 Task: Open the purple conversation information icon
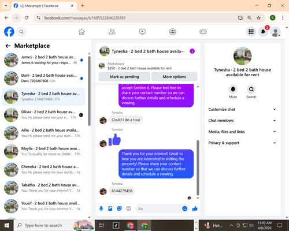(x=192, y=51)
